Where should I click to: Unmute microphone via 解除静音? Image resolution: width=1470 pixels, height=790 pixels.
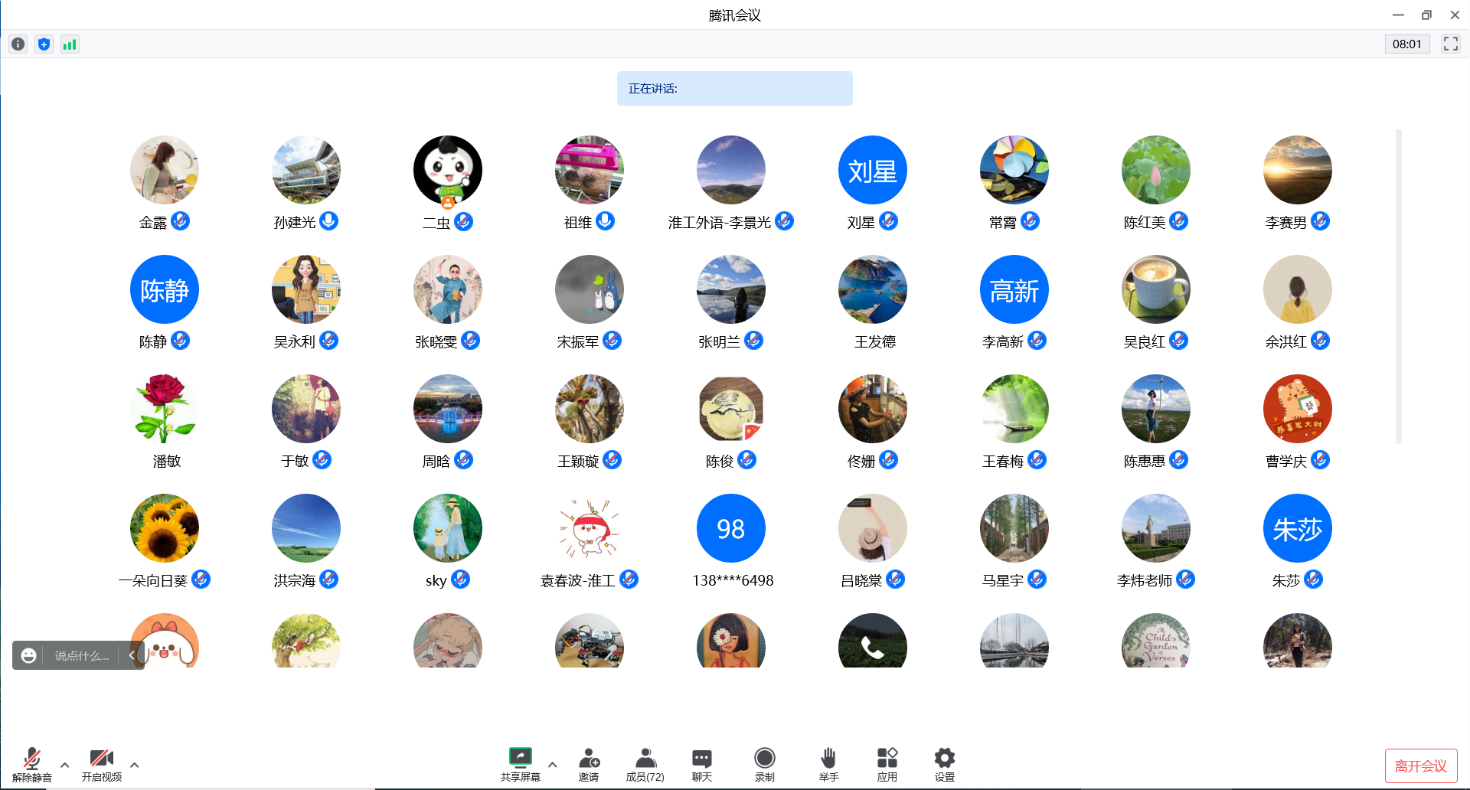click(32, 763)
